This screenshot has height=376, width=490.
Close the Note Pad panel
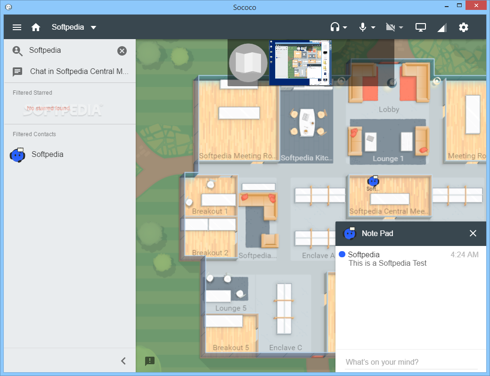tap(473, 234)
